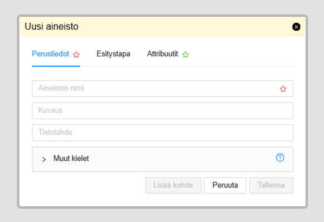Focus the Tietolähde input field
Screen dimensions: 324x222
click(x=162, y=133)
